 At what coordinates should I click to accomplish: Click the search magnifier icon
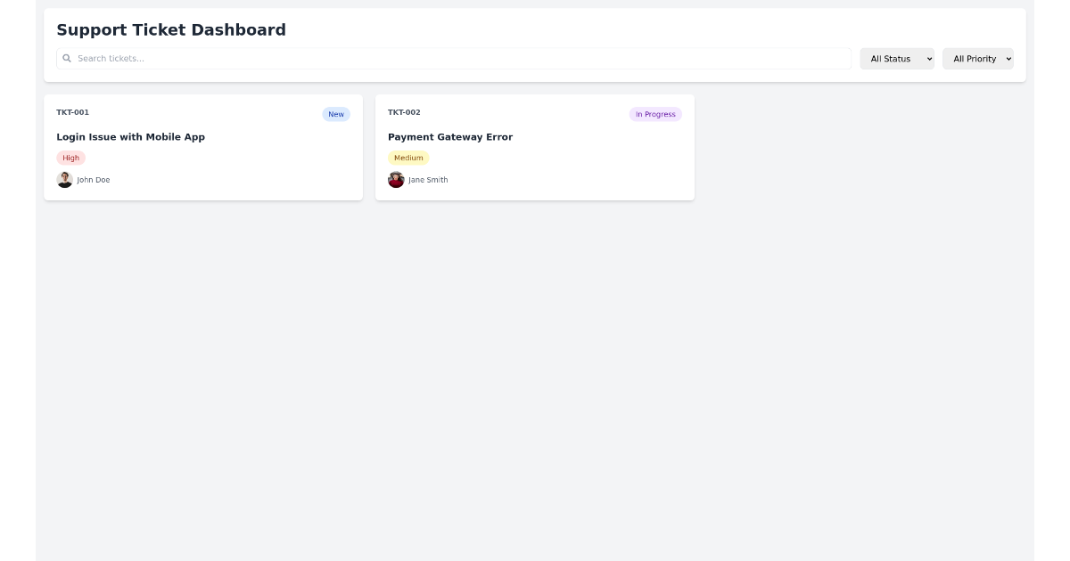67,58
